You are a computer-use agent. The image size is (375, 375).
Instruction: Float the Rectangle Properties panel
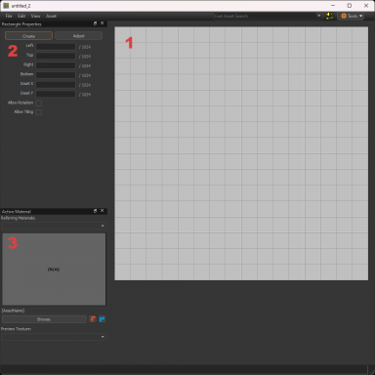(95, 23)
